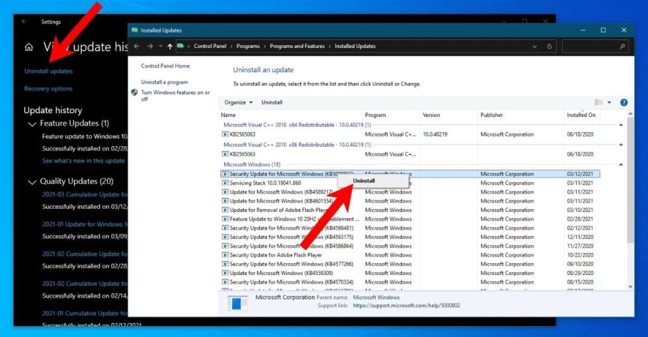
Task: Open See what's new in this update
Action: (83, 161)
